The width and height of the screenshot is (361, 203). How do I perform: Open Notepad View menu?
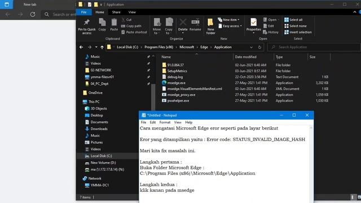(178, 122)
